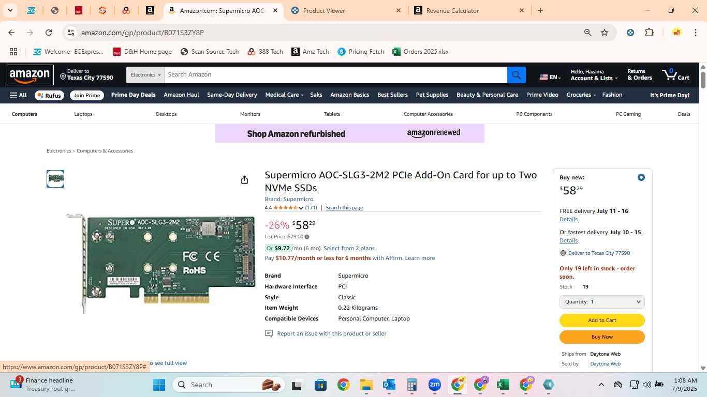Click the Windows taskbar search box
Image resolution: width=707 pixels, height=397 pixels.
point(228,385)
